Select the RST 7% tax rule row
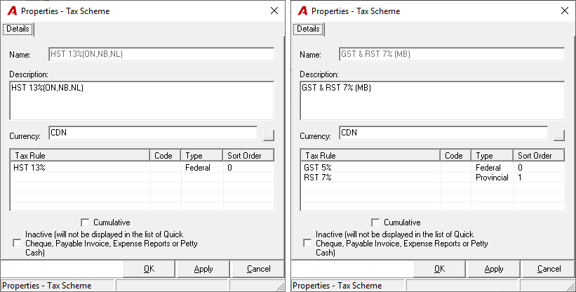Image resolution: width=576 pixels, height=292 pixels. pyautogui.click(x=433, y=178)
